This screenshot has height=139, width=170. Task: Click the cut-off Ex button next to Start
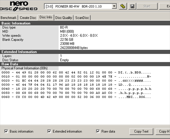(165, 6)
